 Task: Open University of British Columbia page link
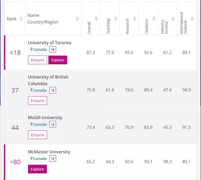[48, 80]
